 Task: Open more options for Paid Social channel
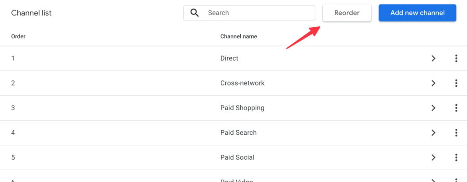(456, 157)
